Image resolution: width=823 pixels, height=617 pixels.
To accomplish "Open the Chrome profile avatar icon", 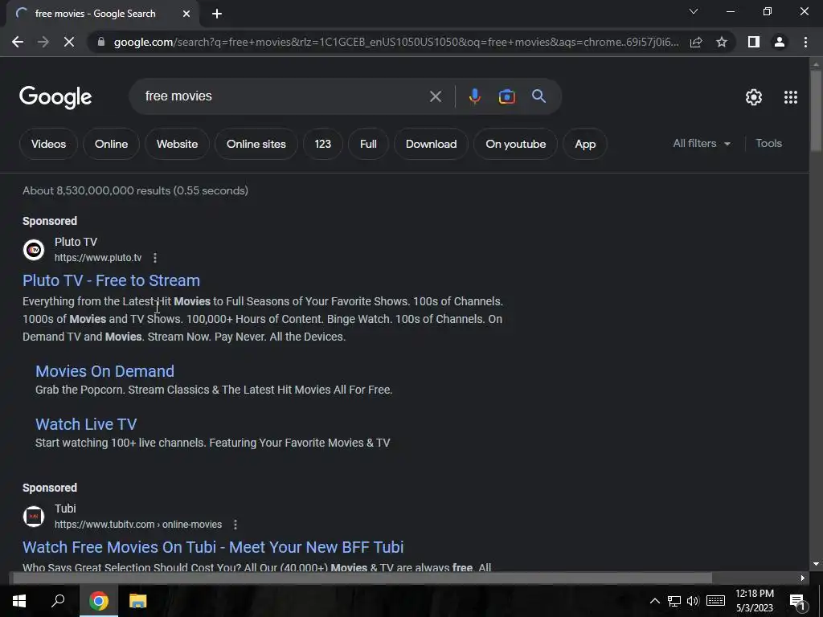I will tap(780, 42).
